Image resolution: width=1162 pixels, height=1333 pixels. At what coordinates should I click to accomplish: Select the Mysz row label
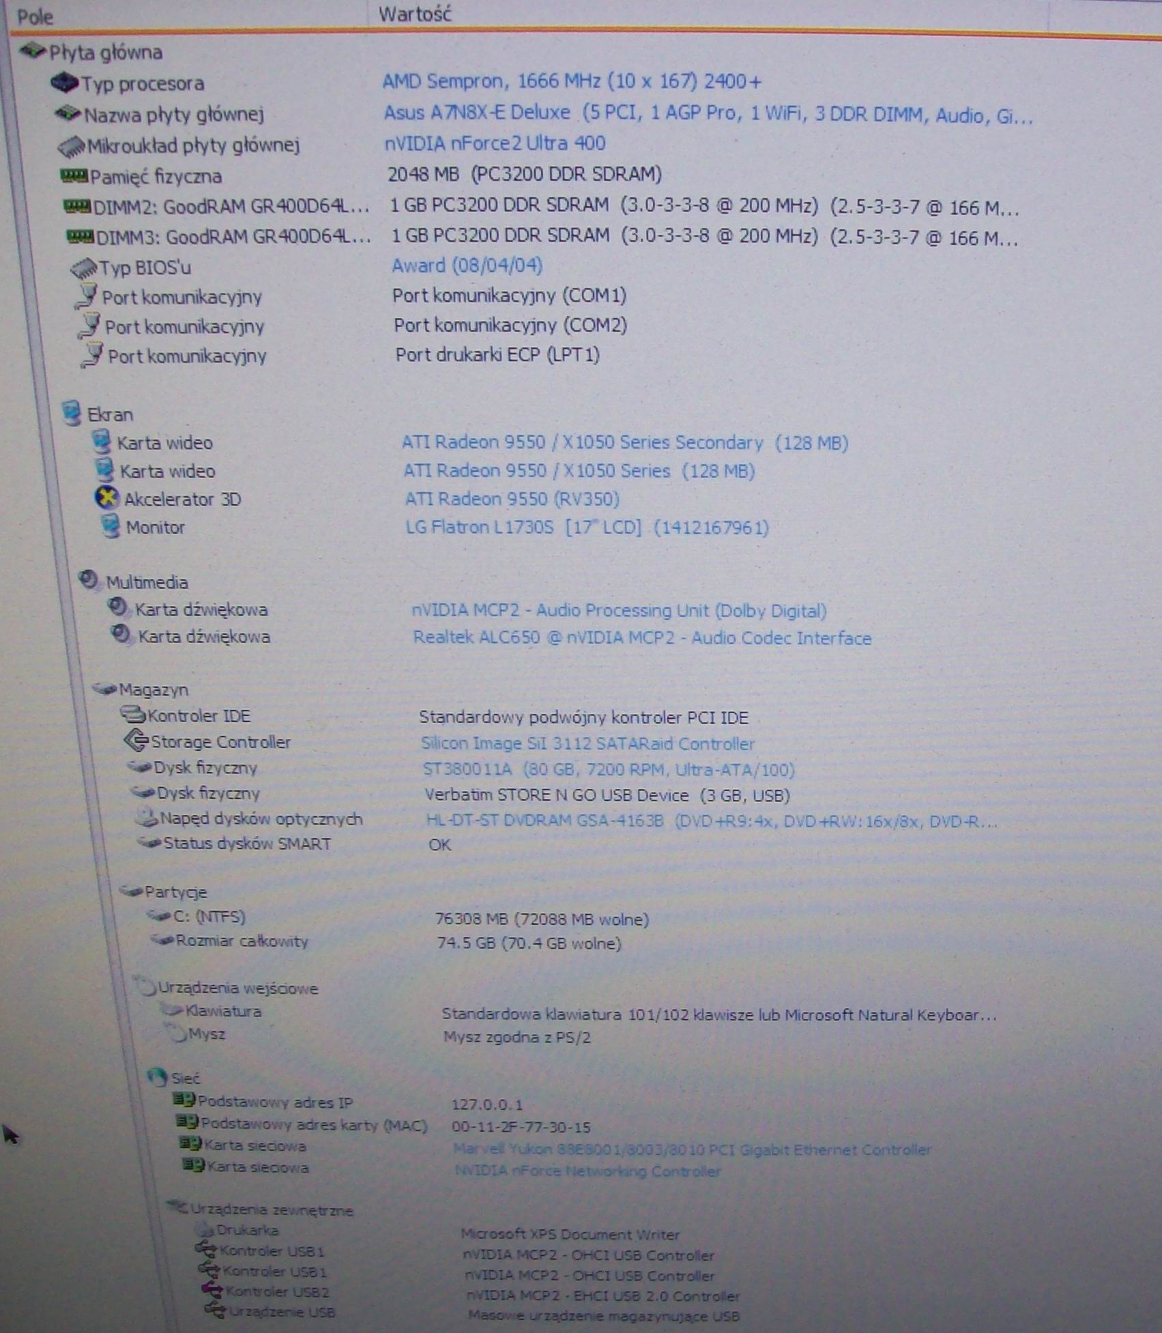[x=207, y=1033]
